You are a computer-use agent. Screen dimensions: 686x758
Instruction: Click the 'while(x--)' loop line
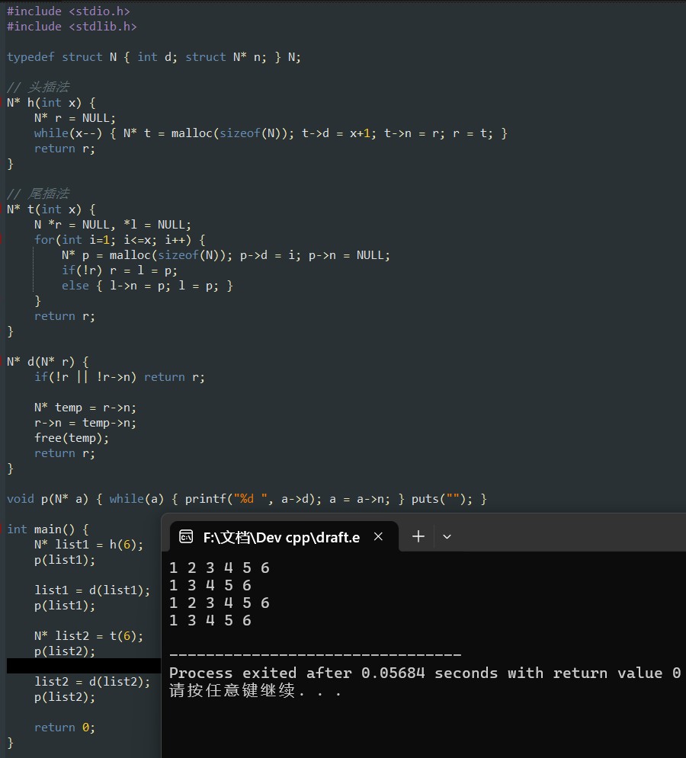pyautogui.click(x=271, y=133)
